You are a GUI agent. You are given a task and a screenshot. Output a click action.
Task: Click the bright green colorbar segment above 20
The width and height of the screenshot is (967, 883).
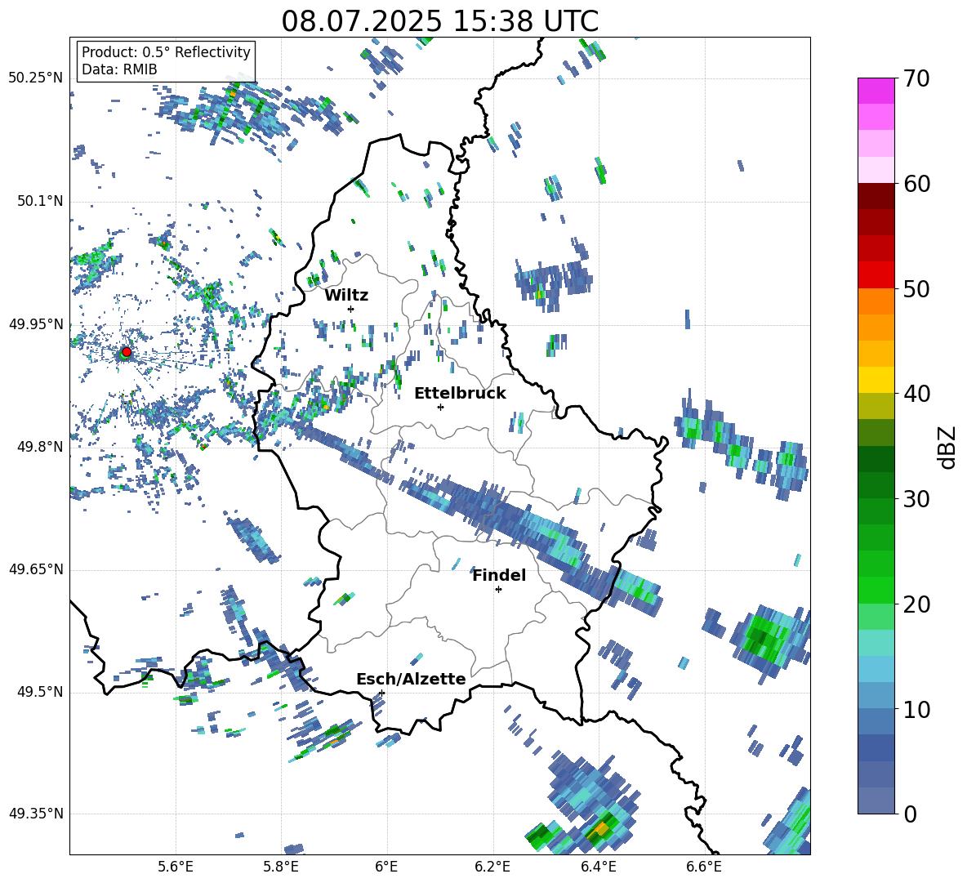876,591
